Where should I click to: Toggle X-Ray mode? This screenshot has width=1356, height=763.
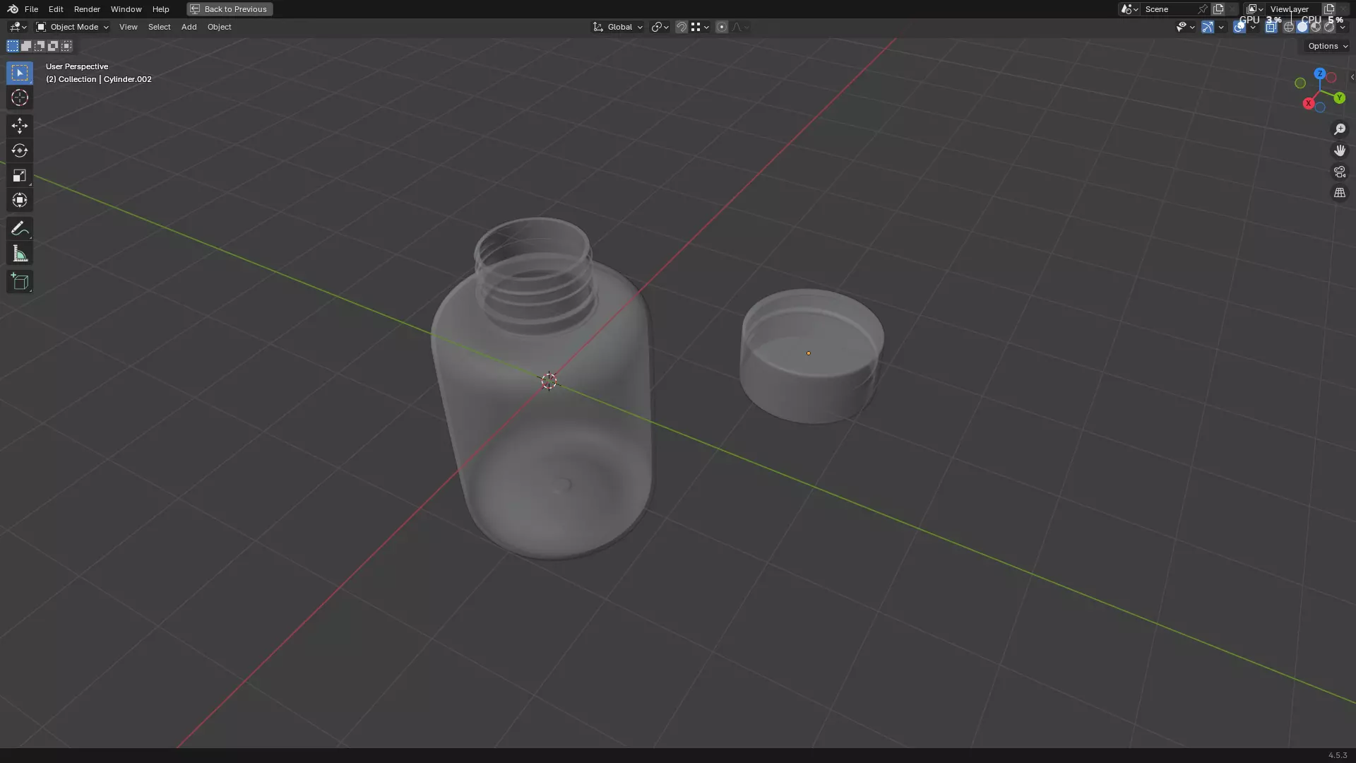[x=1271, y=27]
